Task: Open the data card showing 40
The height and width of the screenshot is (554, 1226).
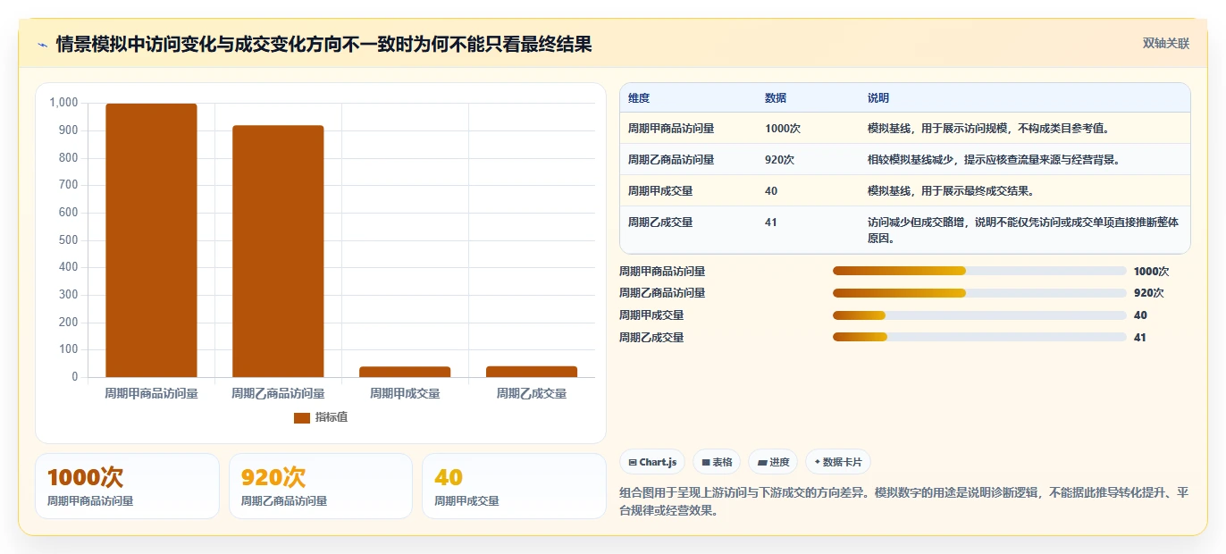Action: pyautogui.click(x=514, y=486)
